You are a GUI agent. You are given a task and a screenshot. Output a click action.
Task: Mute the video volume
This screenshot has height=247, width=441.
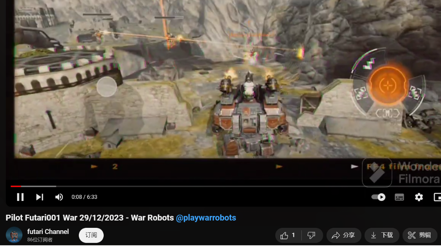coord(59,197)
